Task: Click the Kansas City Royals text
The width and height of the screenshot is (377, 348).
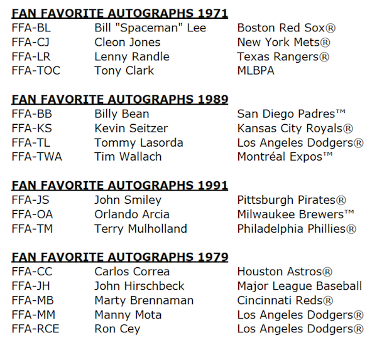Action: [295, 129]
